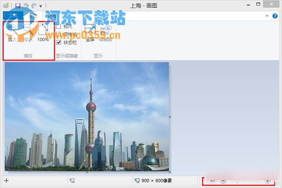Click the Zoom in (放大) magnifier

click(12, 32)
